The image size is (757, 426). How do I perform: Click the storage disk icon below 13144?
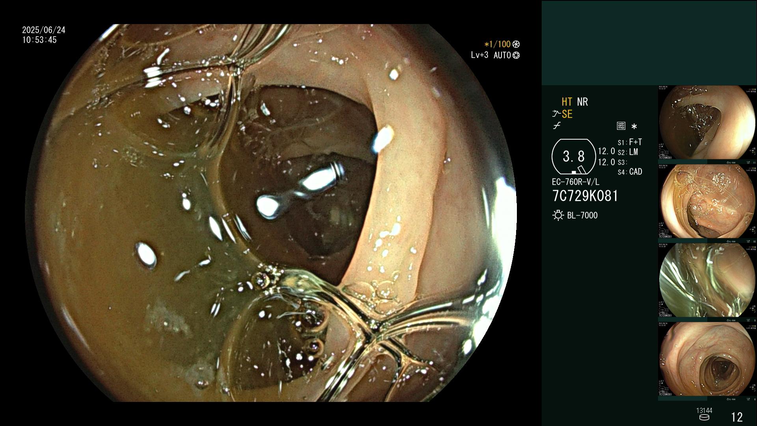point(704,417)
